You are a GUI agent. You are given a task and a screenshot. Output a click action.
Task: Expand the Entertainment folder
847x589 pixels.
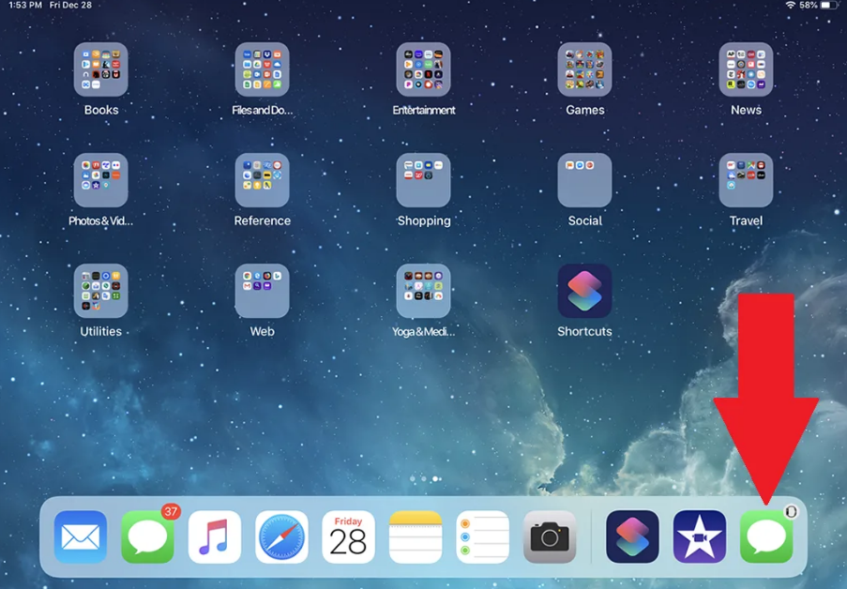[424, 69]
